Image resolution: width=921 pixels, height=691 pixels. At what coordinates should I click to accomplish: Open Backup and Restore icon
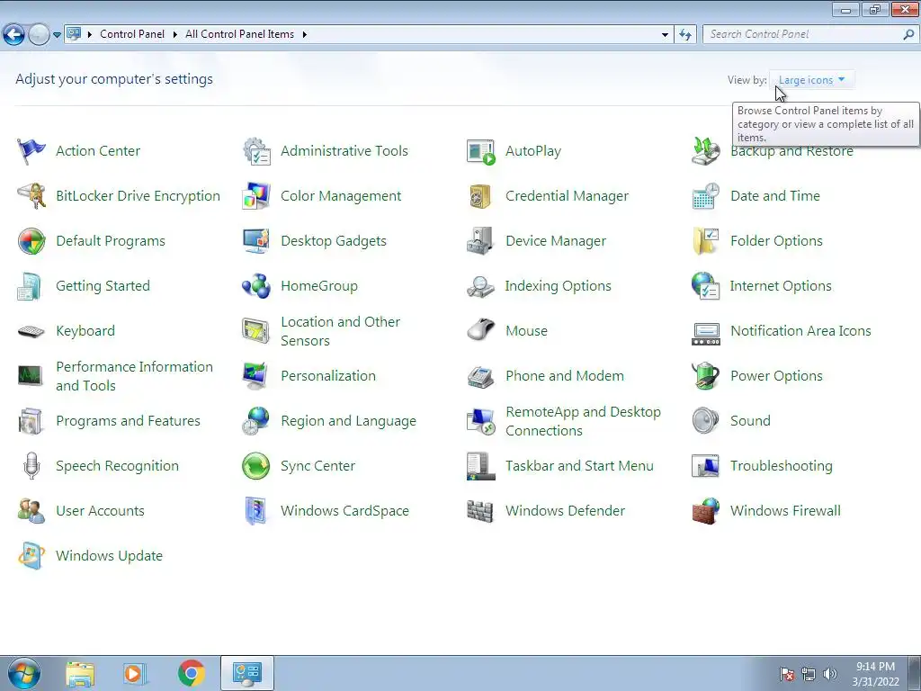coord(706,151)
